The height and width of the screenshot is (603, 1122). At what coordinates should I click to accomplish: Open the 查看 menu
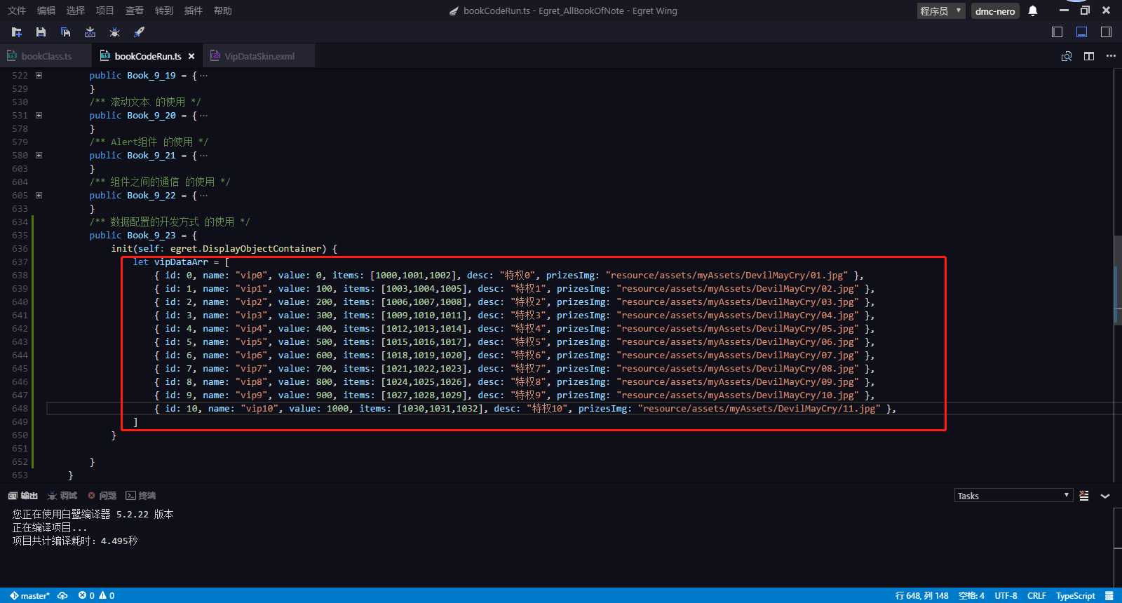tap(135, 11)
